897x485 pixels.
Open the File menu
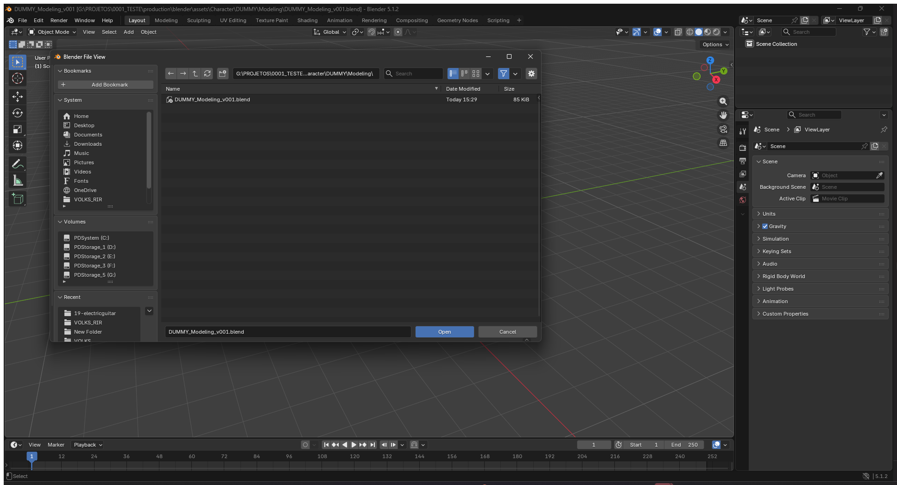(x=22, y=20)
